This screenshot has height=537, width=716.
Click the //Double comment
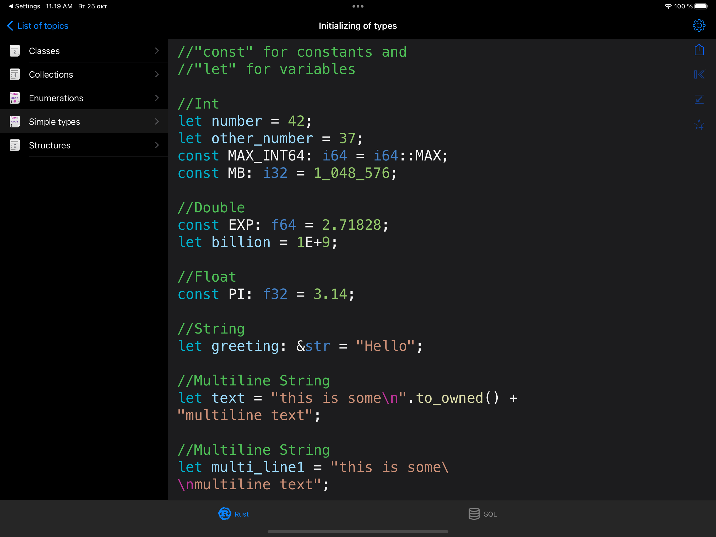click(211, 208)
